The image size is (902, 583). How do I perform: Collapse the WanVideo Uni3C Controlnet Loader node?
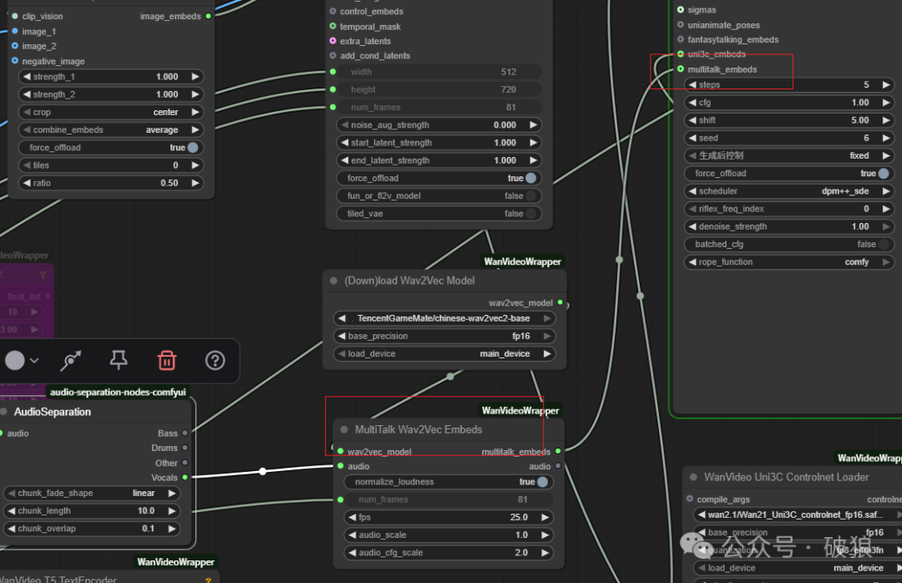(x=693, y=477)
